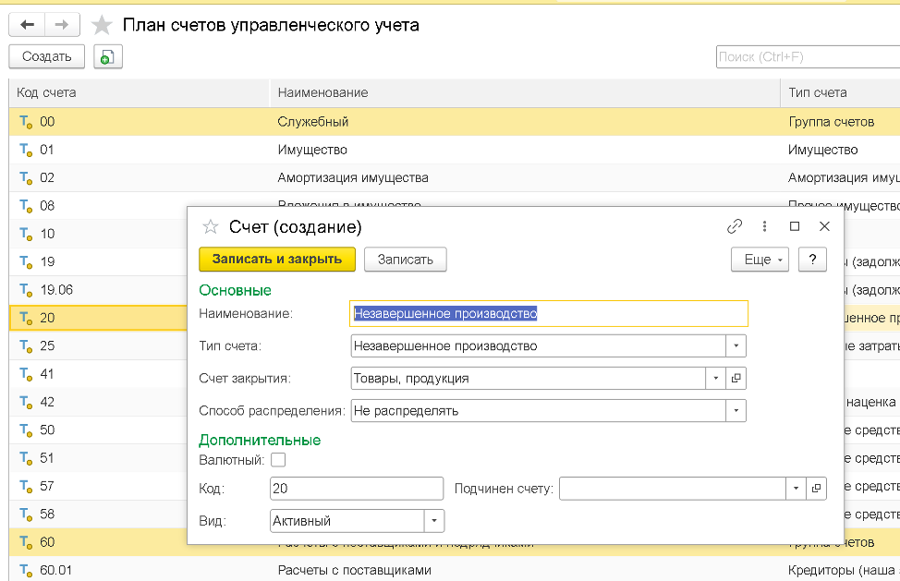This screenshot has width=900, height=581.
Task: Star the chart of accounts page
Action: [102, 26]
